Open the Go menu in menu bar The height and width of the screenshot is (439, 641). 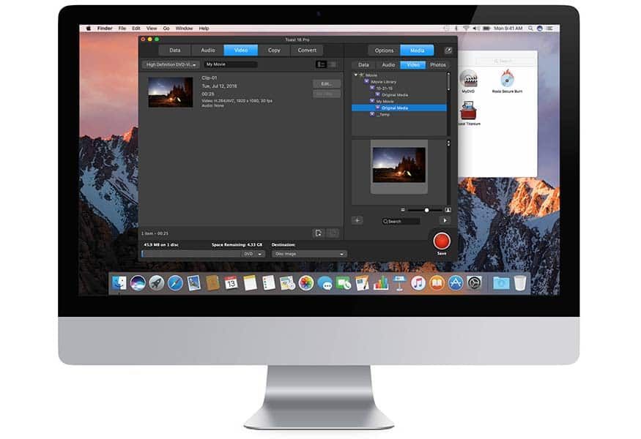click(166, 29)
